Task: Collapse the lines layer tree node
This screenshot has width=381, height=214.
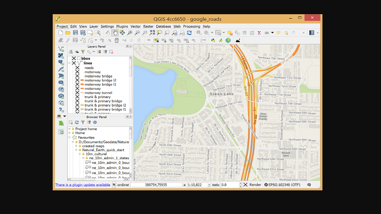Action: coord(69,63)
